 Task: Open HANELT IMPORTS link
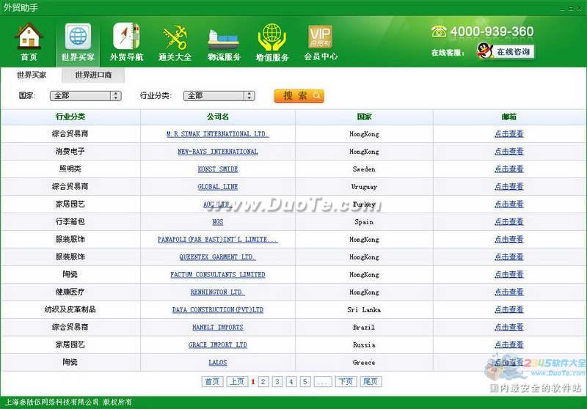pos(218,327)
